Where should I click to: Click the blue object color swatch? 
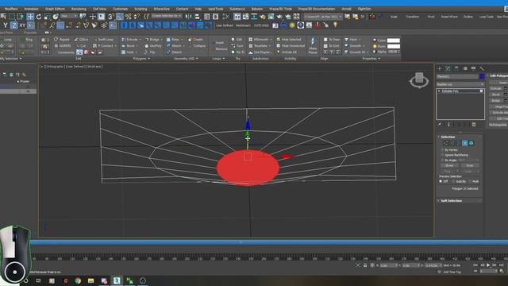coord(482,76)
